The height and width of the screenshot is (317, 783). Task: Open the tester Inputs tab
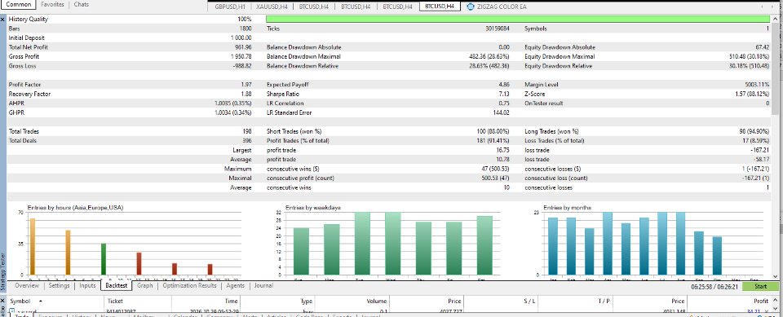(87, 285)
